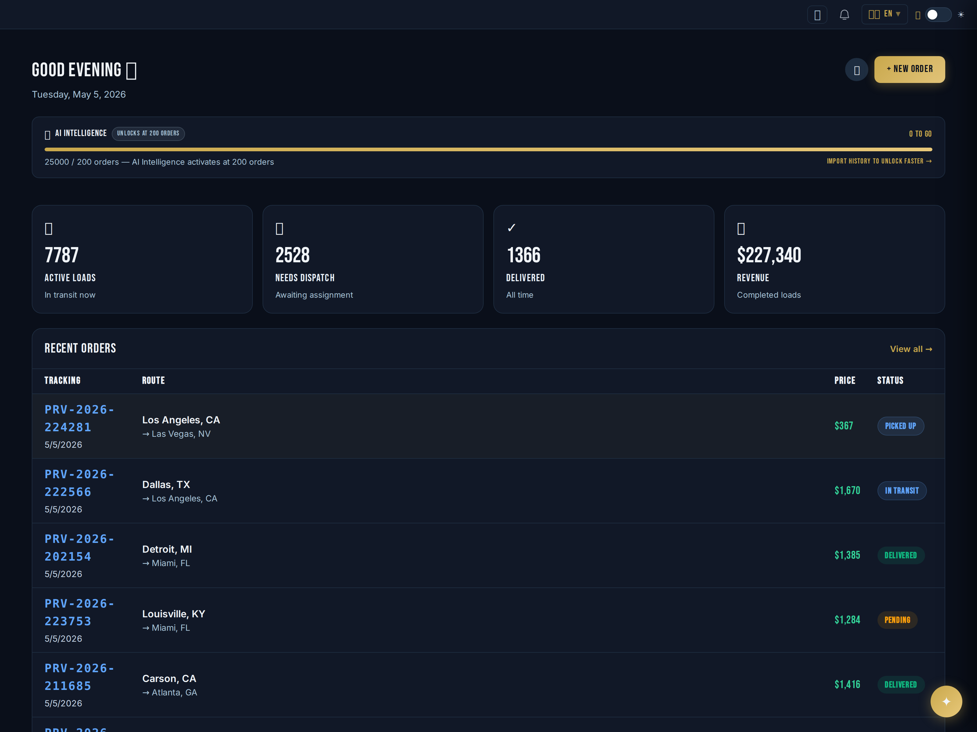This screenshot has width=977, height=732.
Task: Click the Route column header
Action: (153, 381)
